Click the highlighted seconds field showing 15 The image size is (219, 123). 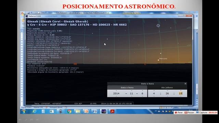coord(181,93)
